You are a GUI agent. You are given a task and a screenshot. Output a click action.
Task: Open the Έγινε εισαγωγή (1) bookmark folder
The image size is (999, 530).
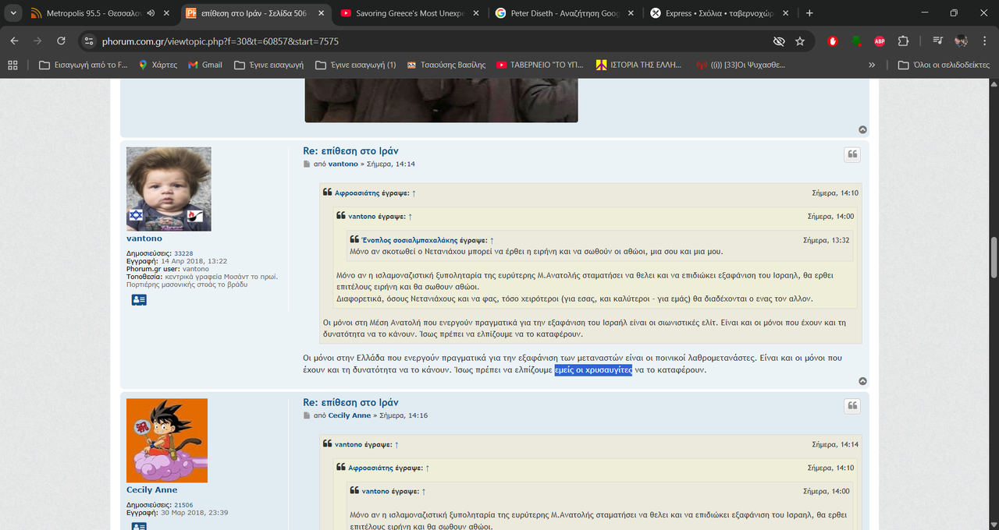click(x=356, y=65)
